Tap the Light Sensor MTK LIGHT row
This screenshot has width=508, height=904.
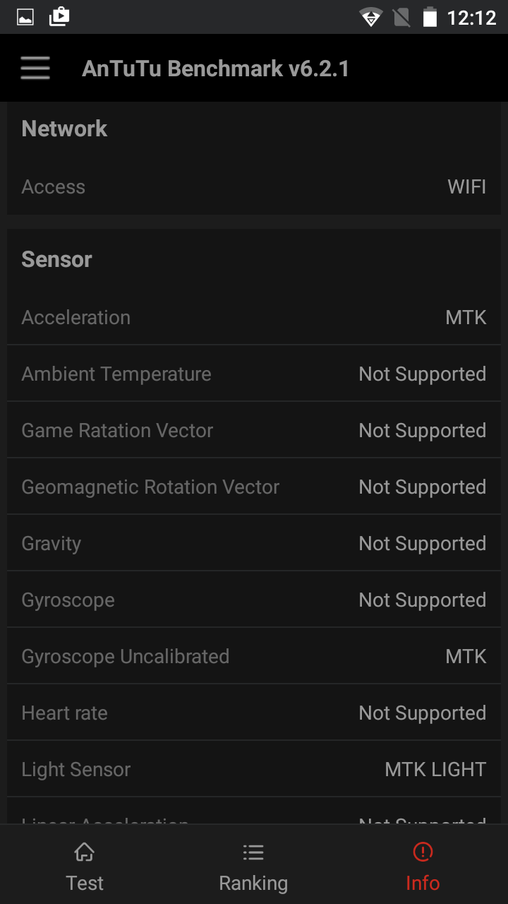tap(254, 770)
